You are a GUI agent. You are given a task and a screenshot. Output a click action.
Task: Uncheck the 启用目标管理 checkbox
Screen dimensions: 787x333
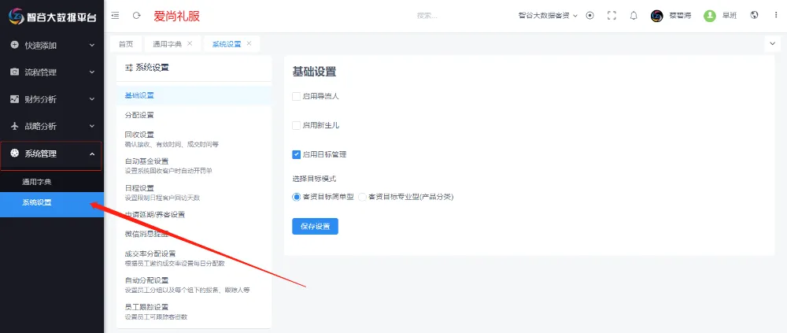297,154
